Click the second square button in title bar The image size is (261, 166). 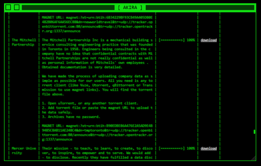(x=17, y=7)
